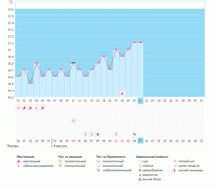
Task: Click the medication intake legend icon
Action: click(175, 165)
